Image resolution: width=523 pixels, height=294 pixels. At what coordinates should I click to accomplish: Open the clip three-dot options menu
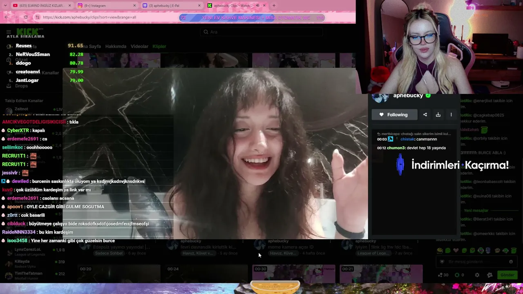coord(451,115)
